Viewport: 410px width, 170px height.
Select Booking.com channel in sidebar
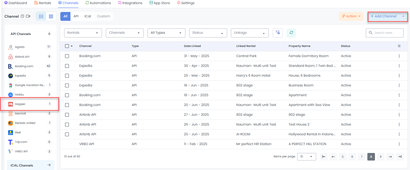pyautogui.click(x=30, y=66)
